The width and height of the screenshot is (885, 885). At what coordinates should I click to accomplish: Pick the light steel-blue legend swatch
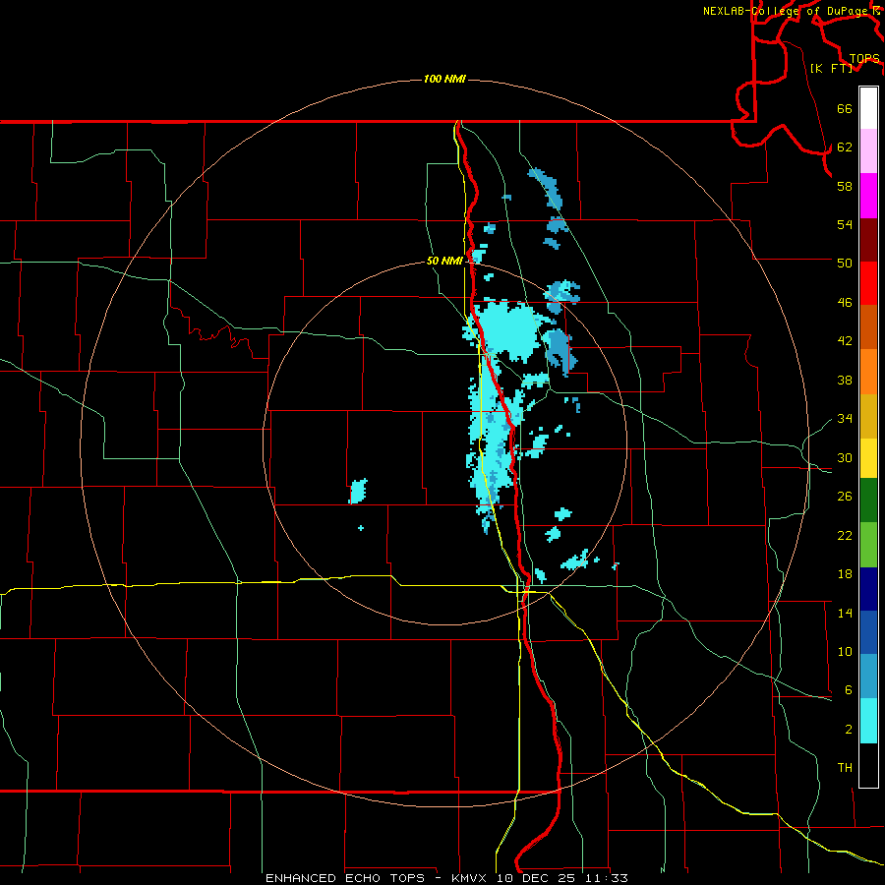coord(868,677)
